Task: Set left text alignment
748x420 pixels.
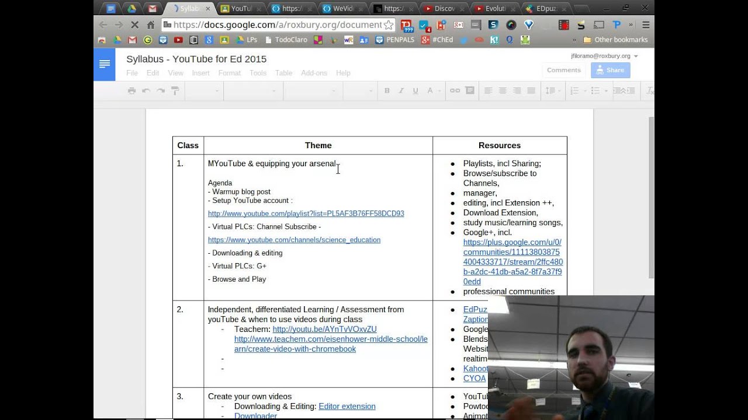Action: 488,90
